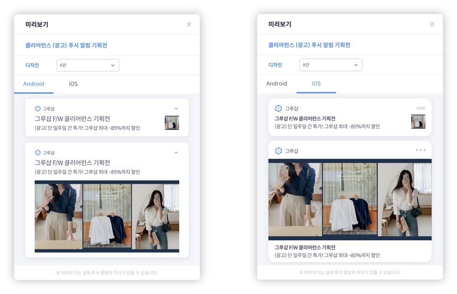The image size is (457, 294).
Task: Click the 그루샵 app icon in the expanded iOS notification
Action: [x=278, y=151]
